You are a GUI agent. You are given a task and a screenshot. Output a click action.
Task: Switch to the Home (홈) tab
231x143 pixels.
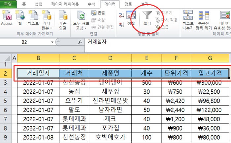click(x=24, y=4)
